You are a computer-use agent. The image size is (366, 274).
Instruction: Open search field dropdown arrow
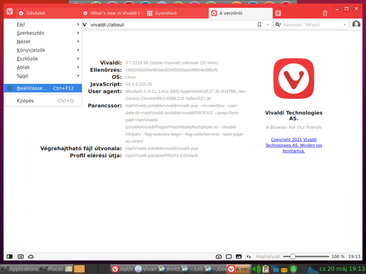point(345,25)
